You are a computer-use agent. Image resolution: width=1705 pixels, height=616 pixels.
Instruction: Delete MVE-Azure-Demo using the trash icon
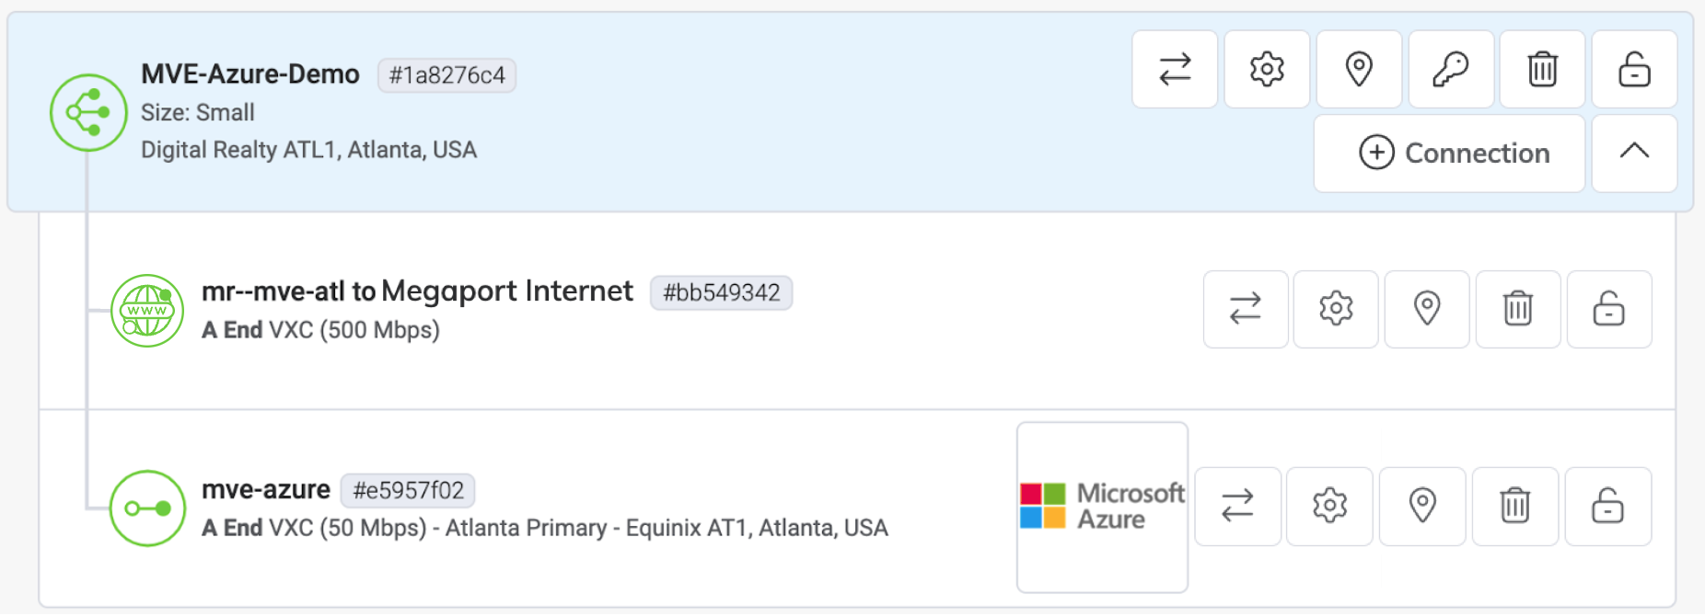pyautogui.click(x=1542, y=69)
